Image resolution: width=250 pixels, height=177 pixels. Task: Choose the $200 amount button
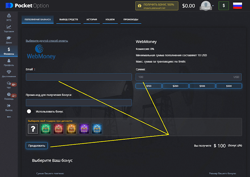click(175, 86)
